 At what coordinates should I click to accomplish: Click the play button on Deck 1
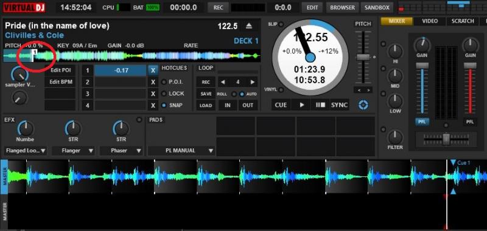click(x=302, y=105)
